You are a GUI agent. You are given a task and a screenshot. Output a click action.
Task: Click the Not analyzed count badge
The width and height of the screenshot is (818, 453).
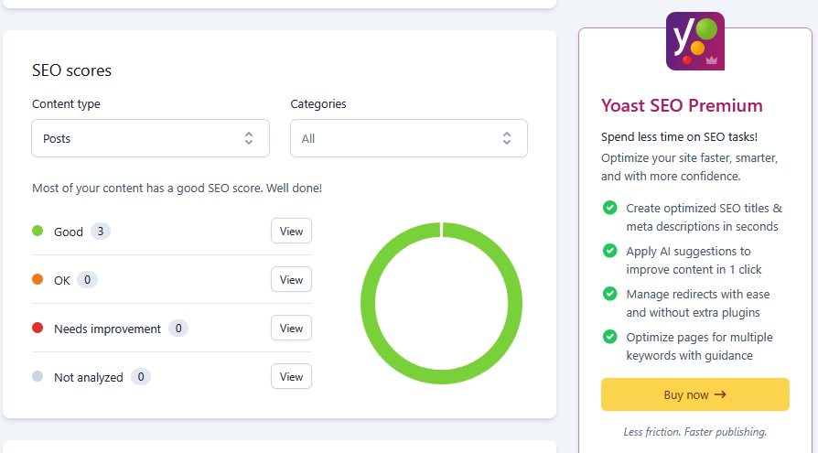(x=141, y=377)
